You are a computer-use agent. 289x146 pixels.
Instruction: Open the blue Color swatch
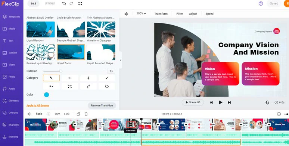[46, 95]
